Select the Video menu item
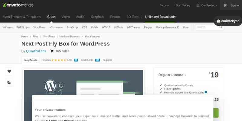 point(66,17)
